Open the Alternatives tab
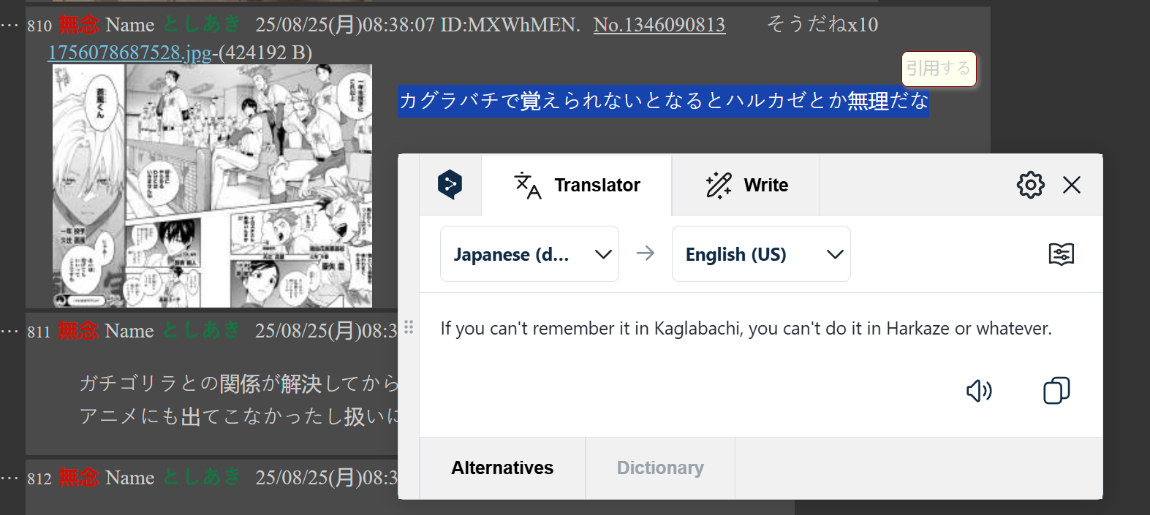This screenshot has height=515, width=1150. (x=502, y=468)
